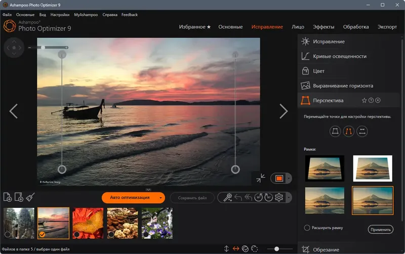Open the Авто оптимизация dropdown arrow
This screenshot has height=254, width=405.
point(160,198)
